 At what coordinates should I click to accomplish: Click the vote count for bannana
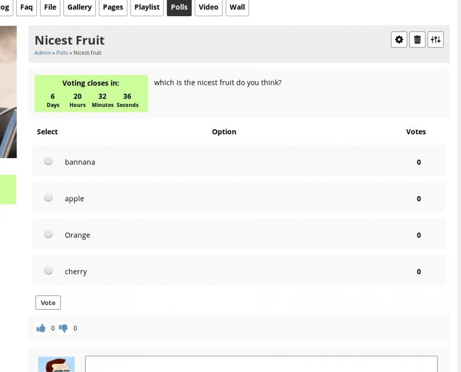(x=419, y=162)
